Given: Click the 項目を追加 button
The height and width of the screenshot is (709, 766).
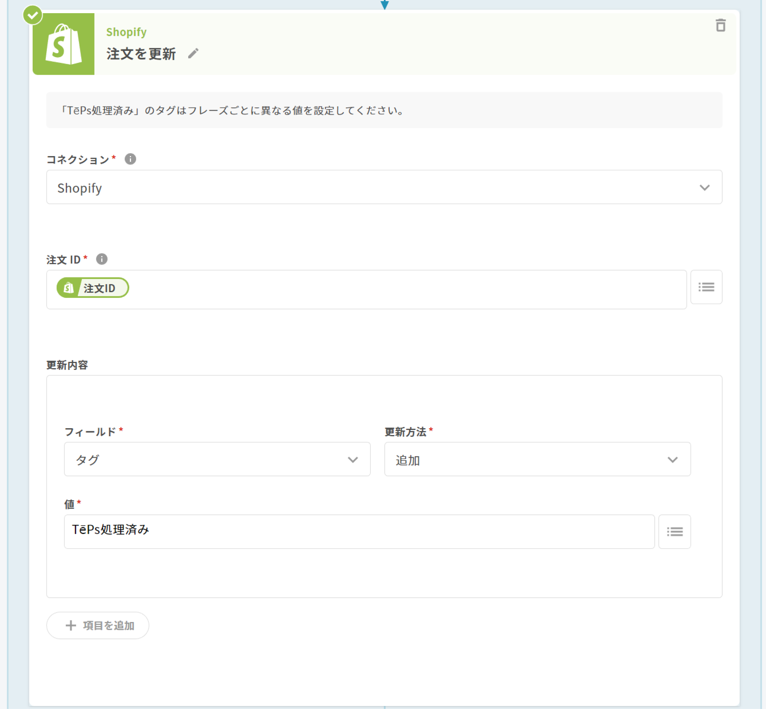Looking at the screenshot, I should coord(98,625).
